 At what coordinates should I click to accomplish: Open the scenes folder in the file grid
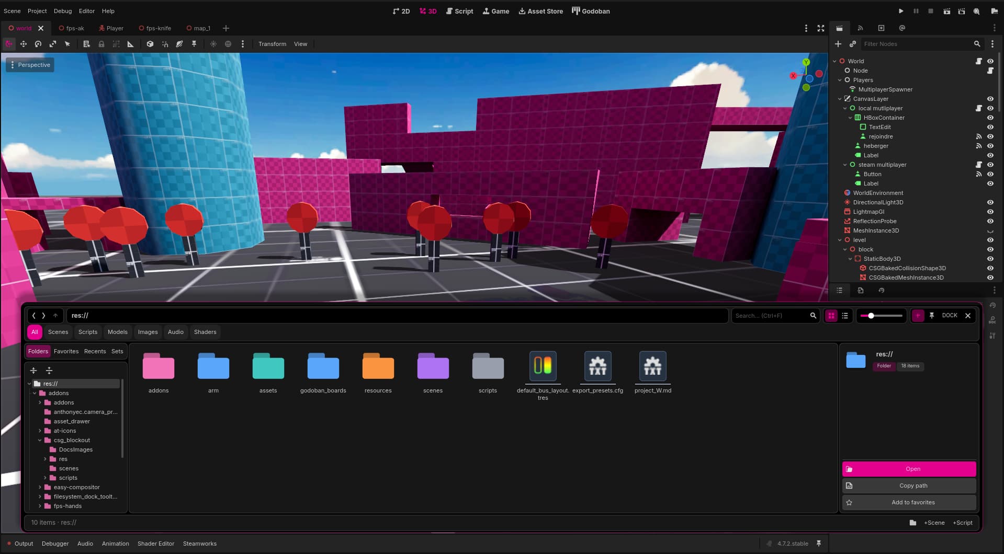click(x=433, y=373)
